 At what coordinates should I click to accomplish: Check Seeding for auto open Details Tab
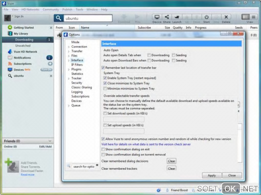(x=173, y=55)
